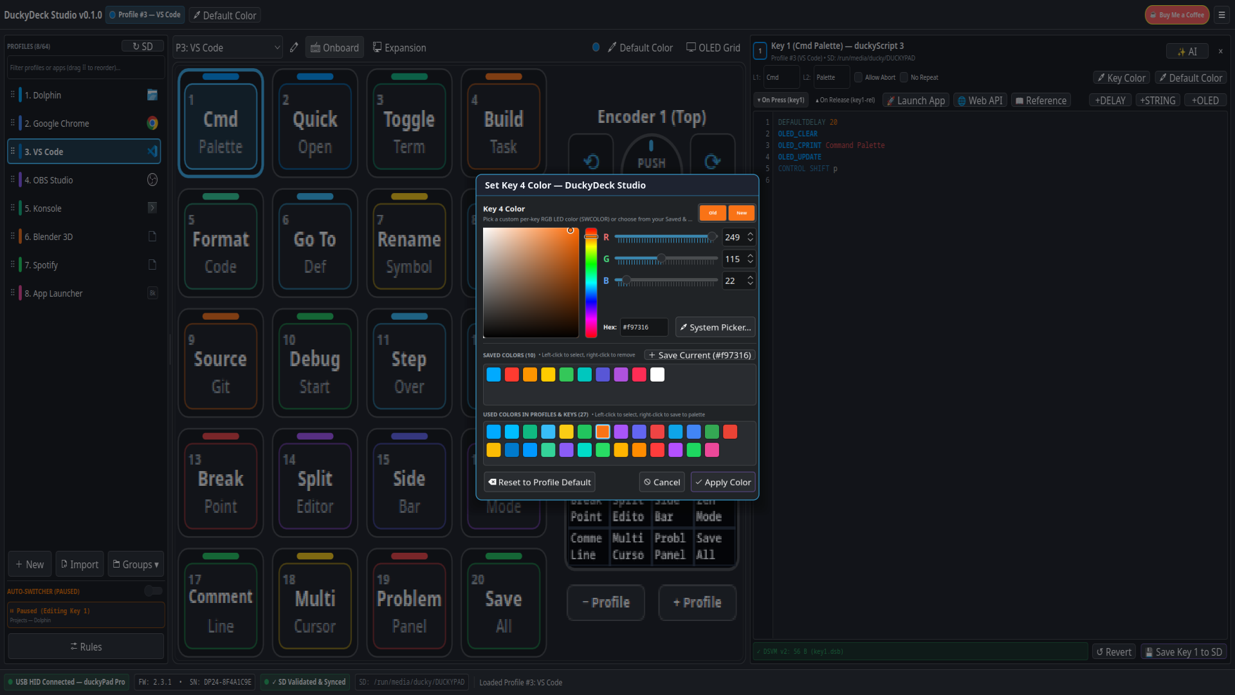Click the Konsole profile terminal icon
Viewport: 1235px width, 695px height.
pos(152,208)
